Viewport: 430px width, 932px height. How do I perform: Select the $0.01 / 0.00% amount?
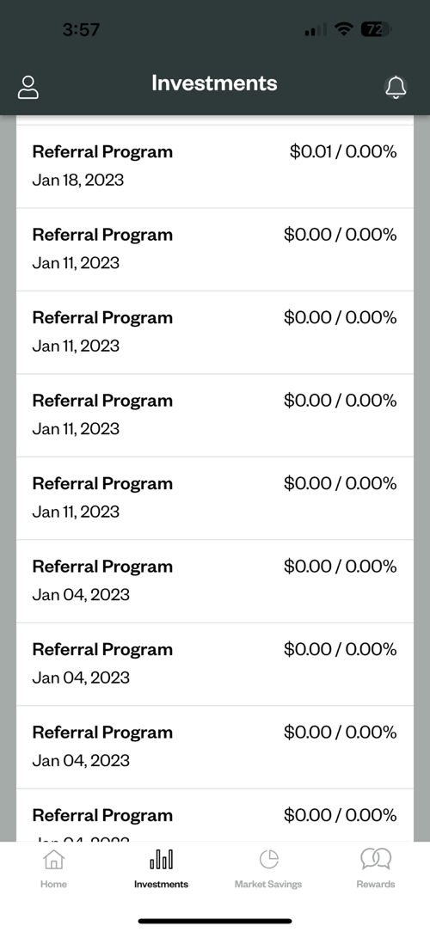[x=343, y=151]
